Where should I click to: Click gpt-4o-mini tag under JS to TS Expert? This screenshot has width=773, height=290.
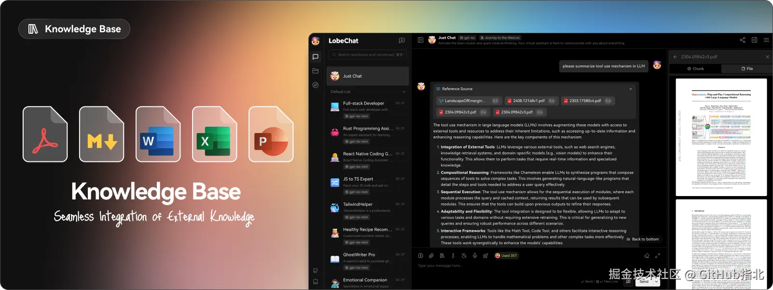[x=357, y=192]
